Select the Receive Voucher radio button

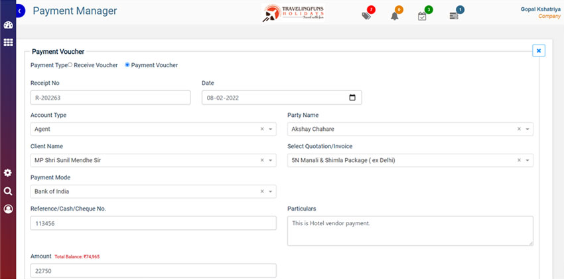(70, 65)
